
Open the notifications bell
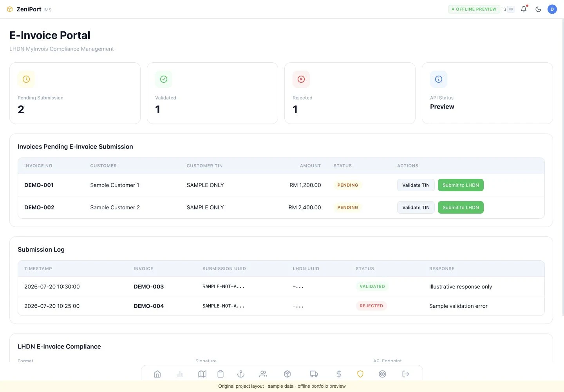(524, 9)
